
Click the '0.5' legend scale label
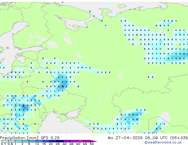click(x=10, y=144)
